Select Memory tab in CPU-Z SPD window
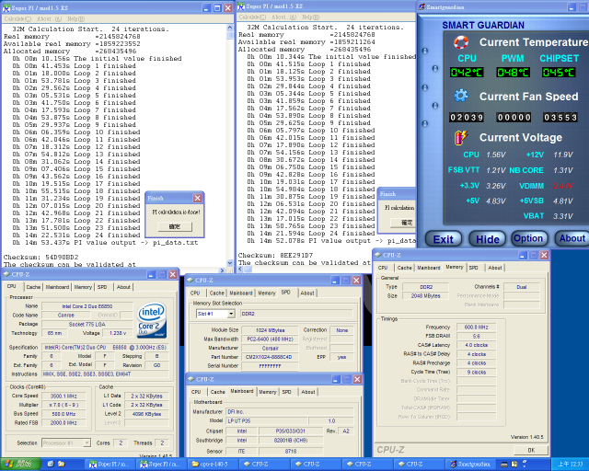The width and height of the screenshot is (589, 471). pos(267,293)
